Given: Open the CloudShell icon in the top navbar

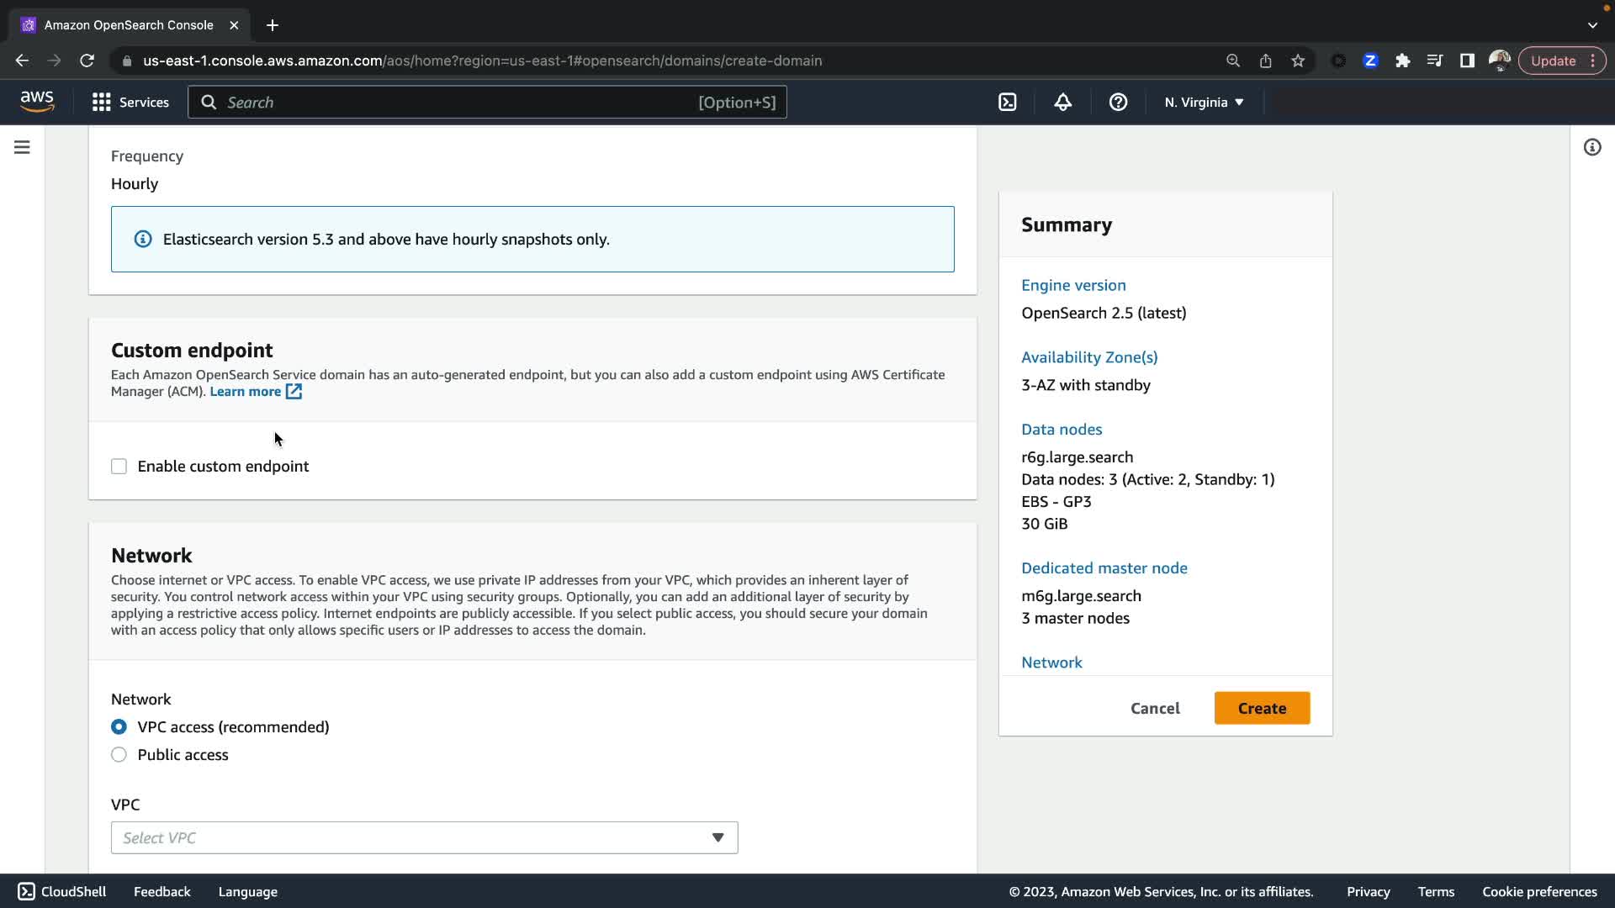Looking at the screenshot, I should coord(1007,103).
